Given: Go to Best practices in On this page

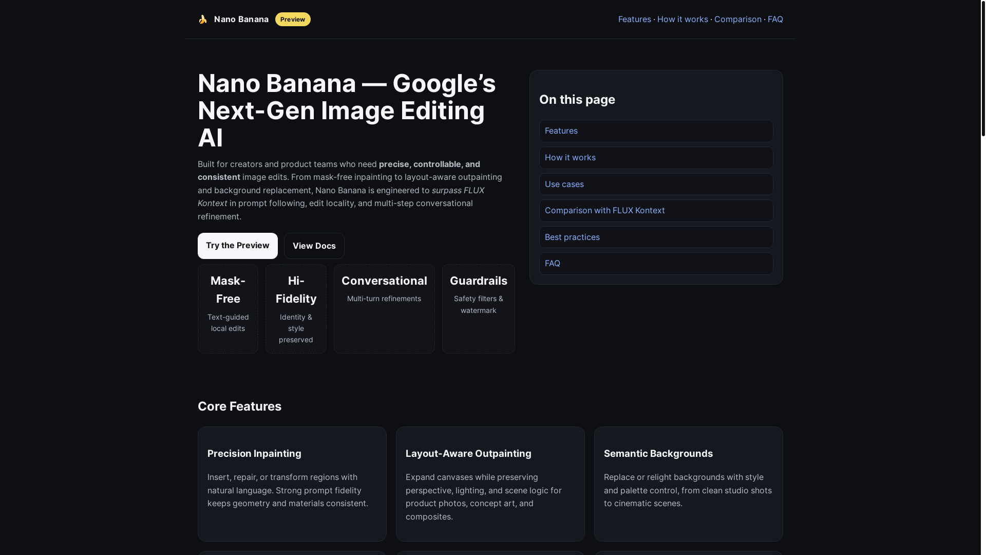Looking at the screenshot, I should 656,237.
